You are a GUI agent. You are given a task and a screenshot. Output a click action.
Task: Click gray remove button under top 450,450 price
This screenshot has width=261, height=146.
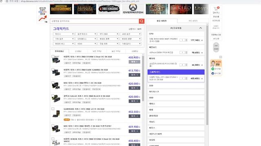coord(134,62)
